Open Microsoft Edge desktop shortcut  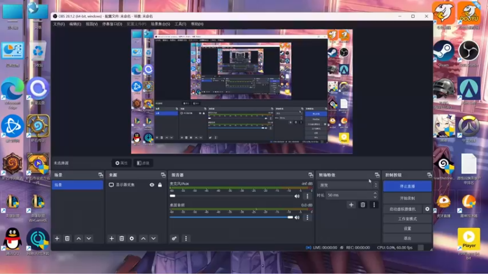[x=12, y=93]
